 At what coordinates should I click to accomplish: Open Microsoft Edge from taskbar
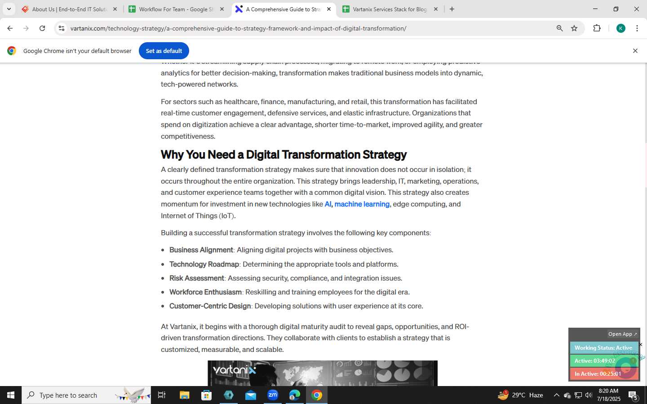pyautogui.click(x=295, y=395)
